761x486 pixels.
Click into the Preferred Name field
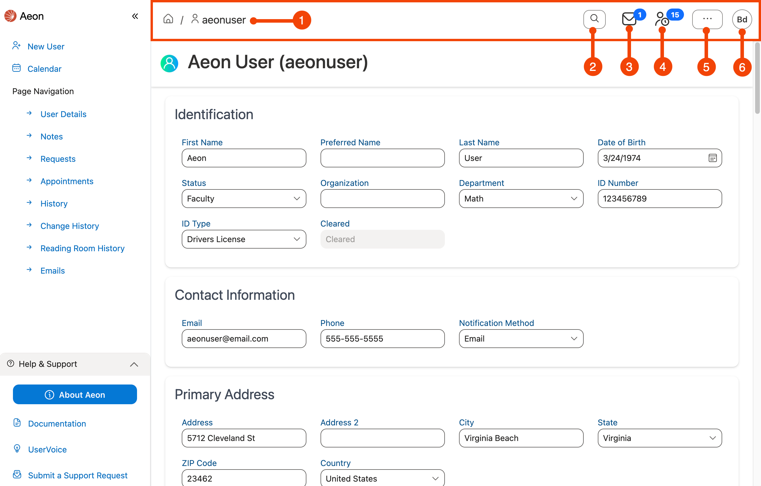(x=382, y=158)
